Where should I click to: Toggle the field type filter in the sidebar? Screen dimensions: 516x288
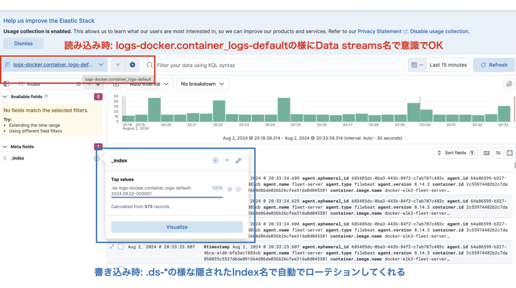90,84
